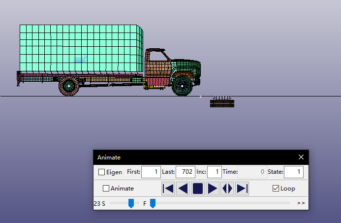Expand the dialog with the >> button
The height and width of the screenshot is (223, 341).
[301, 203]
